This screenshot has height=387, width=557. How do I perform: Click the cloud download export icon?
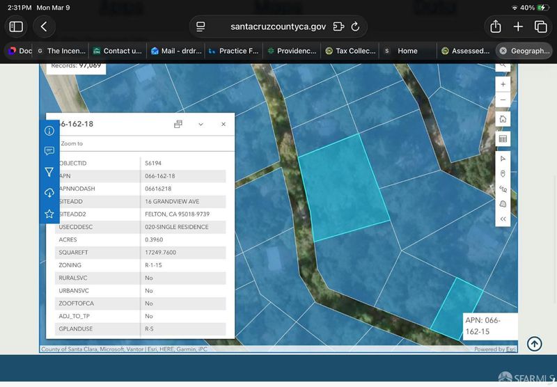[x=49, y=193]
